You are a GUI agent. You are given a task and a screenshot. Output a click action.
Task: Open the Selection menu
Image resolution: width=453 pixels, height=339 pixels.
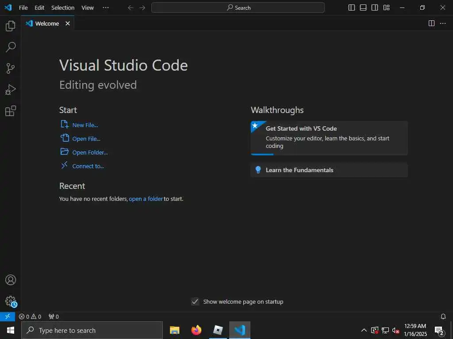(63, 8)
